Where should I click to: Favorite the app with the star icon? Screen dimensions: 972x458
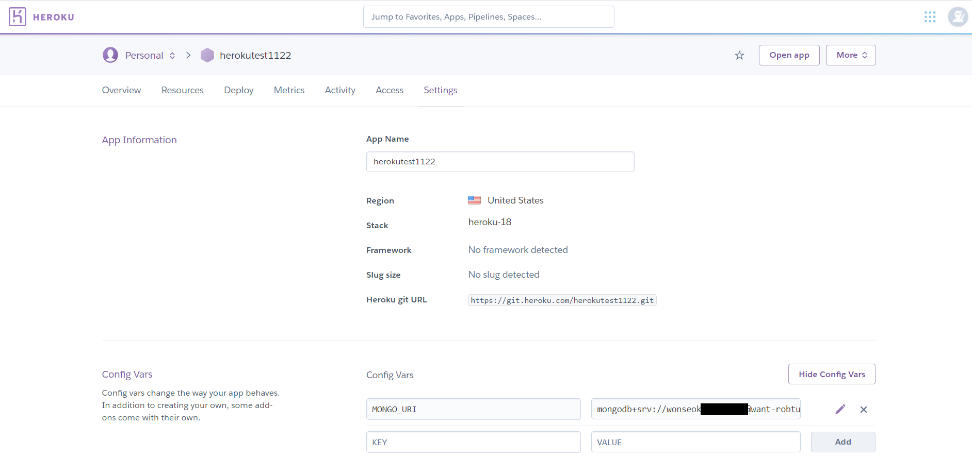click(739, 55)
